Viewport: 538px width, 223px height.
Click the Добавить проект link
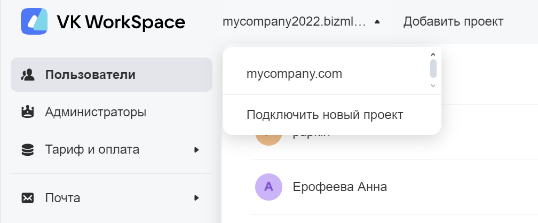[x=453, y=21]
